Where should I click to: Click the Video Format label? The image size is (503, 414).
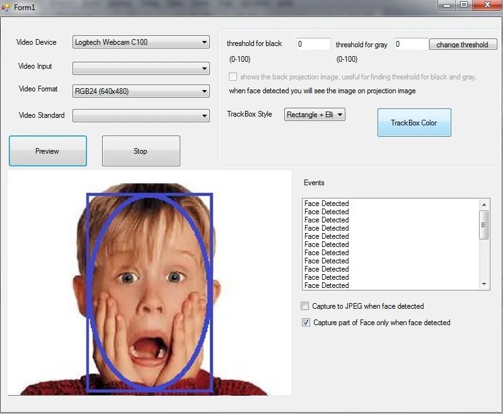tap(38, 88)
